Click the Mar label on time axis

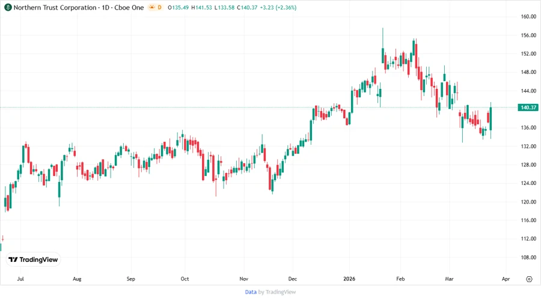449,279
